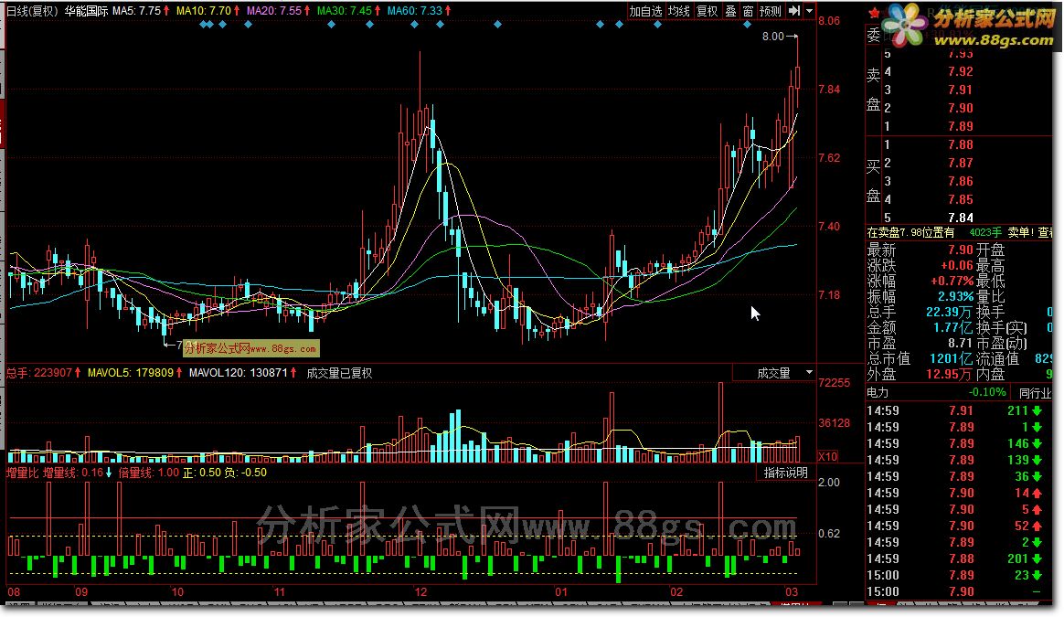The height and width of the screenshot is (617, 1064).
Task: Click the blue diamond marker below the 8.00 label
Action: click(747, 25)
